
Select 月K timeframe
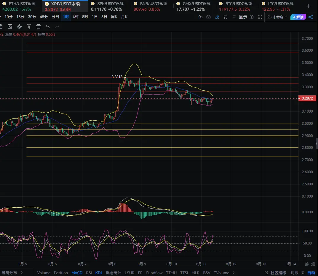tap(124, 17)
